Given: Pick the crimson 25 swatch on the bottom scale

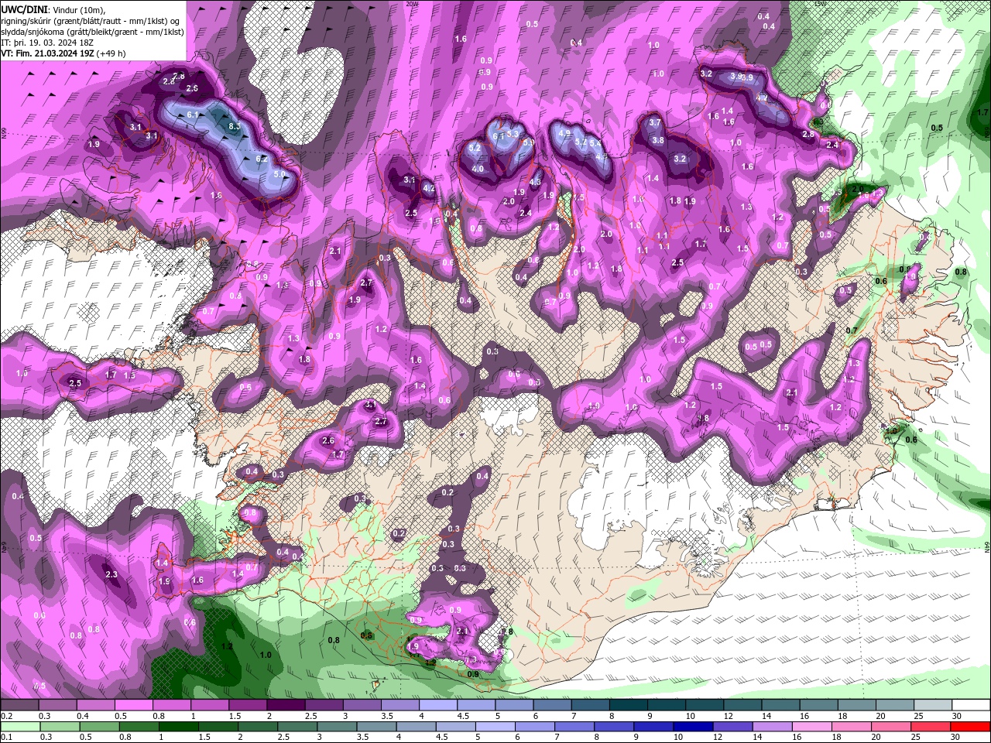Looking at the screenshot, I should click(x=931, y=727).
